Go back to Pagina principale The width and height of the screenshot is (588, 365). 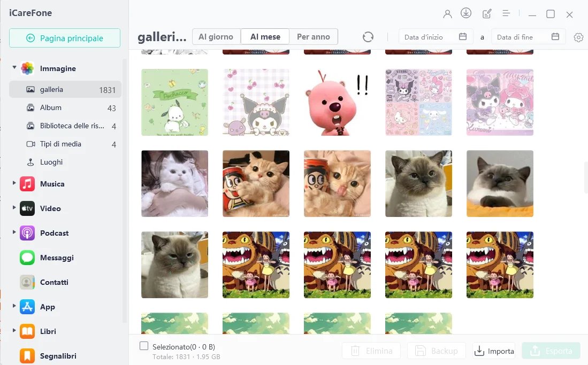coord(65,38)
